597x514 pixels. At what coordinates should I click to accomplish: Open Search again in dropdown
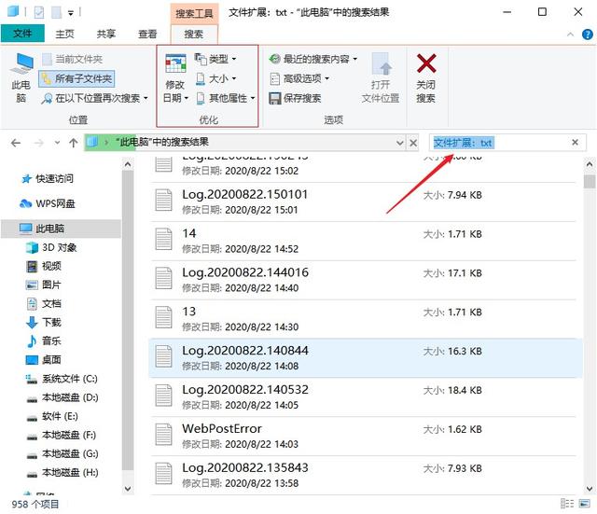tap(94, 98)
